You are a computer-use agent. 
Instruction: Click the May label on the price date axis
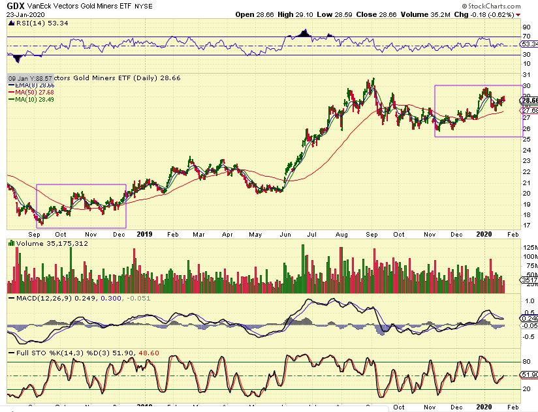[256, 235]
